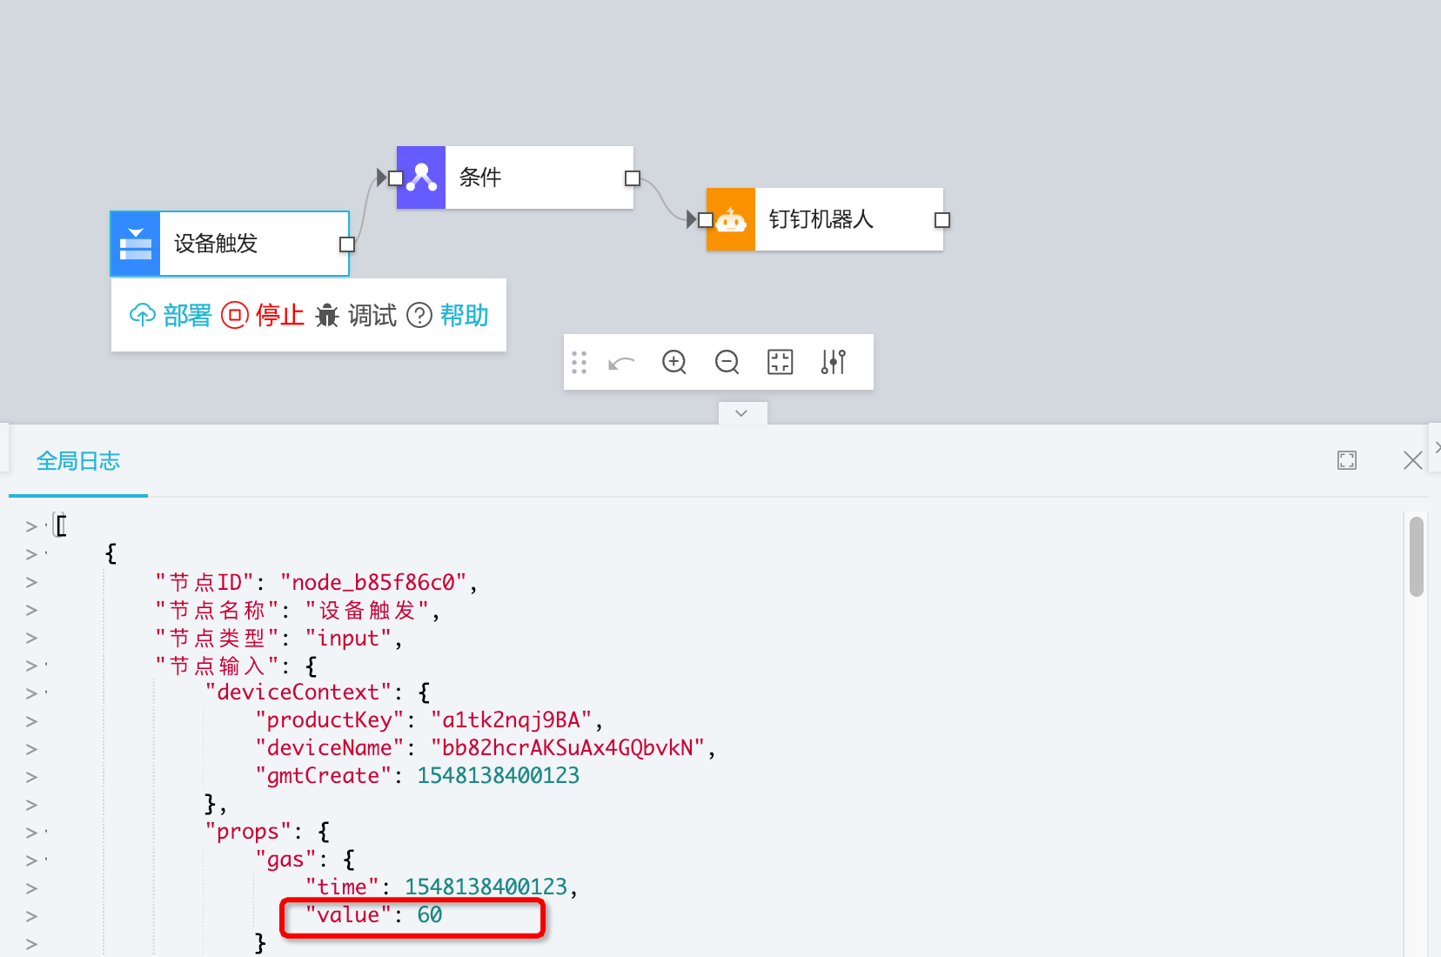Grab the toolbar drag handle dots
1441x957 pixels.
[580, 362]
